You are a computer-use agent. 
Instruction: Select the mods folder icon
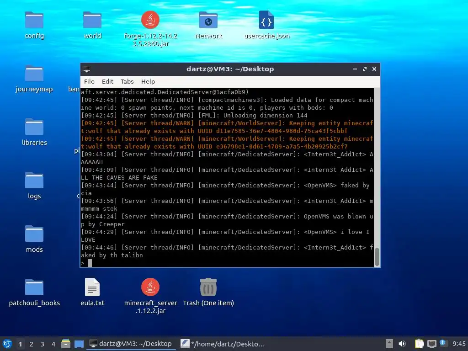click(34, 234)
